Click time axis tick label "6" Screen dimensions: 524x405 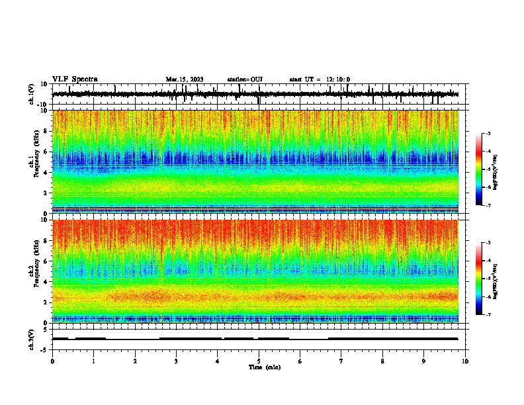click(x=300, y=361)
